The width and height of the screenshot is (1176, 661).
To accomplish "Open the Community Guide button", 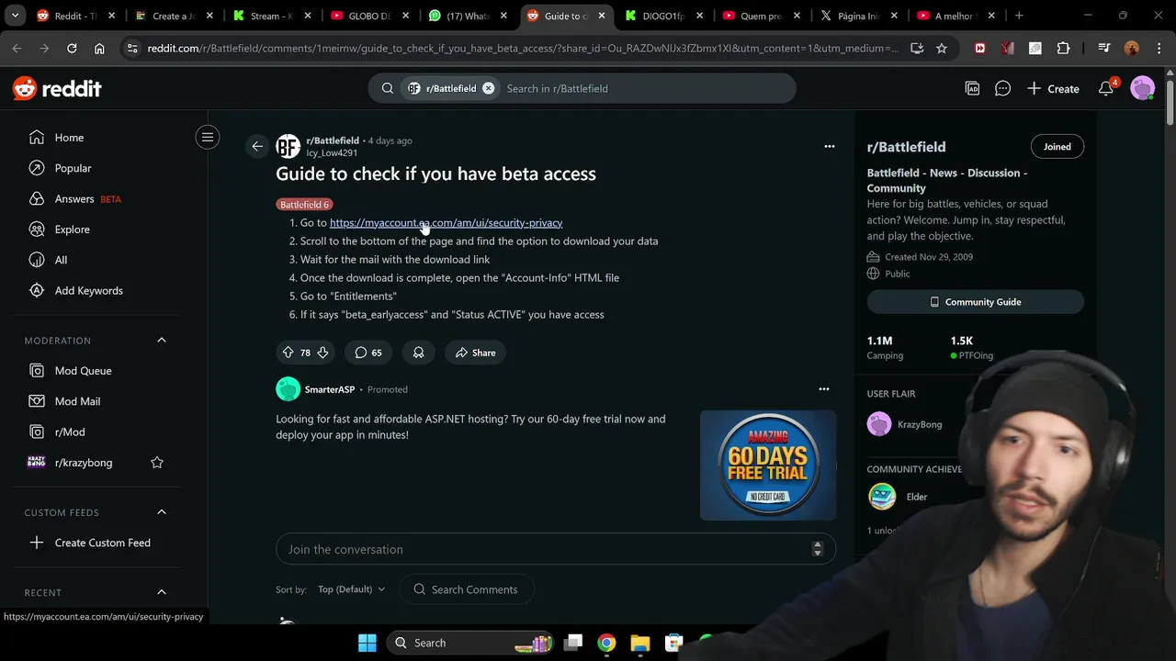I will point(975,302).
